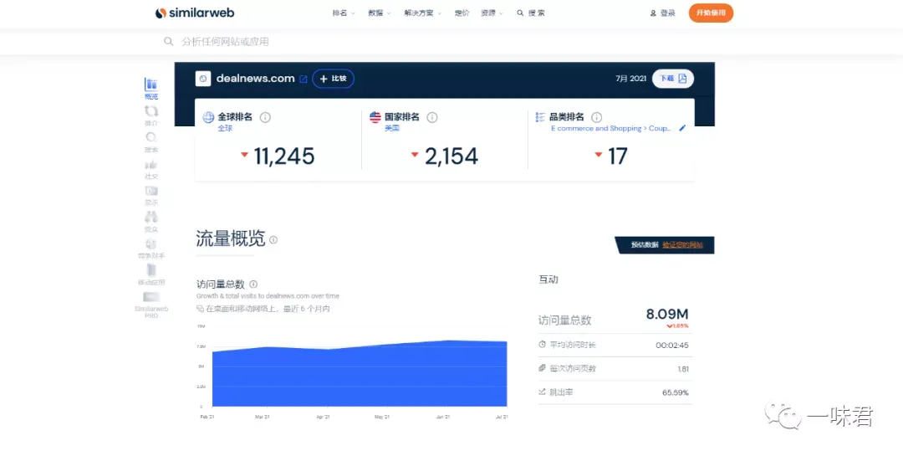Click the 预估数据 label
The image size is (903, 456).
tap(645, 245)
